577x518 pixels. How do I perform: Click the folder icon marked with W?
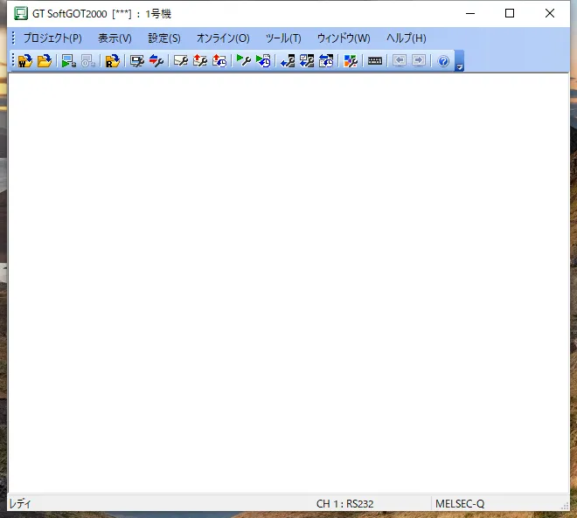tap(24, 61)
